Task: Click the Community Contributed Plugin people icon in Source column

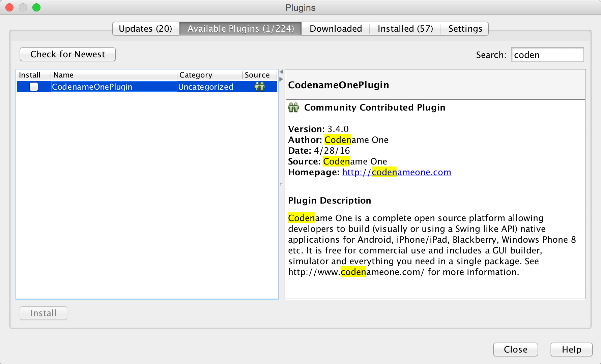Action: (259, 87)
